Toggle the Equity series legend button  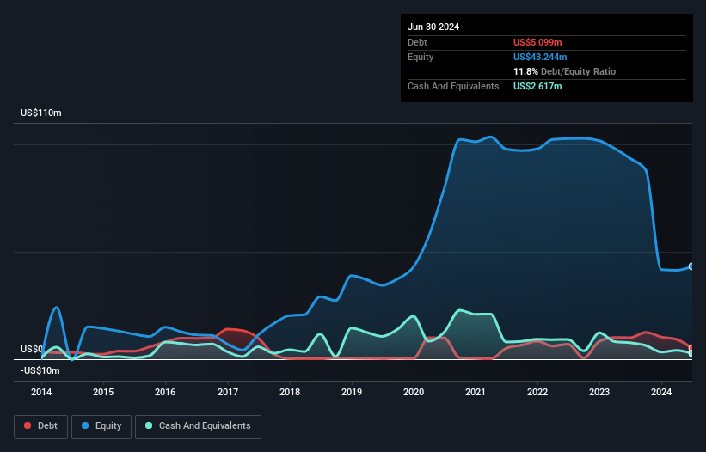click(x=101, y=426)
